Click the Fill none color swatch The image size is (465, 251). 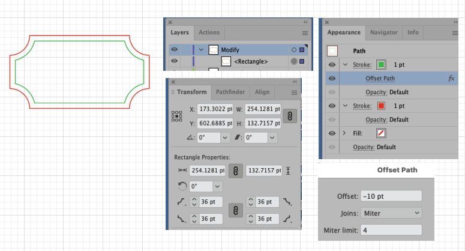[381, 133]
